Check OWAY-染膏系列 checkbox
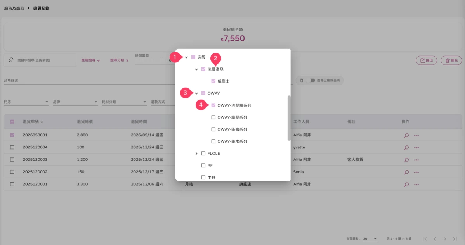465x245 pixels. pos(213,129)
